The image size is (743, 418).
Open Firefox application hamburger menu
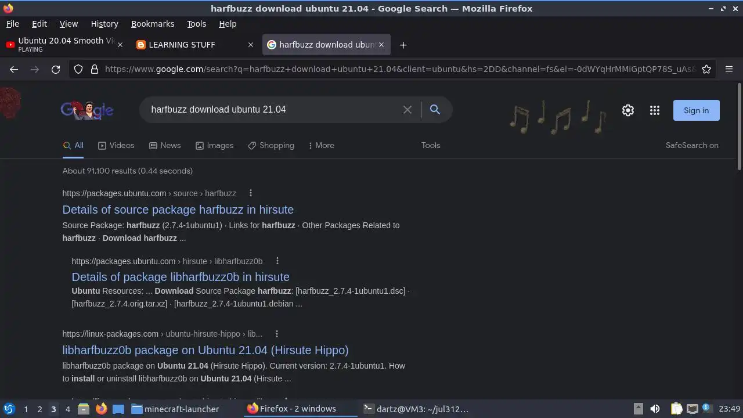coord(729,69)
